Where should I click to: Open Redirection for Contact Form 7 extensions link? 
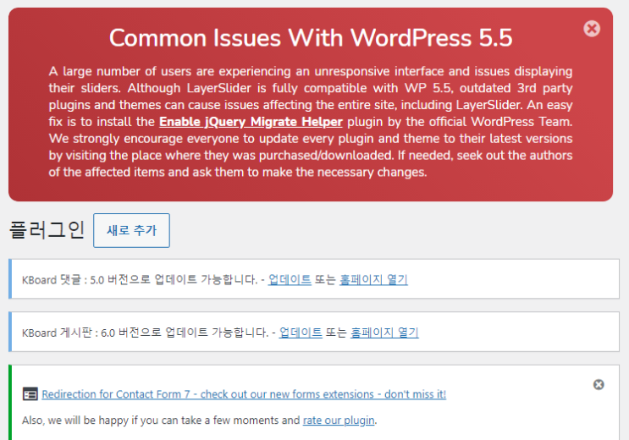[244, 393]
